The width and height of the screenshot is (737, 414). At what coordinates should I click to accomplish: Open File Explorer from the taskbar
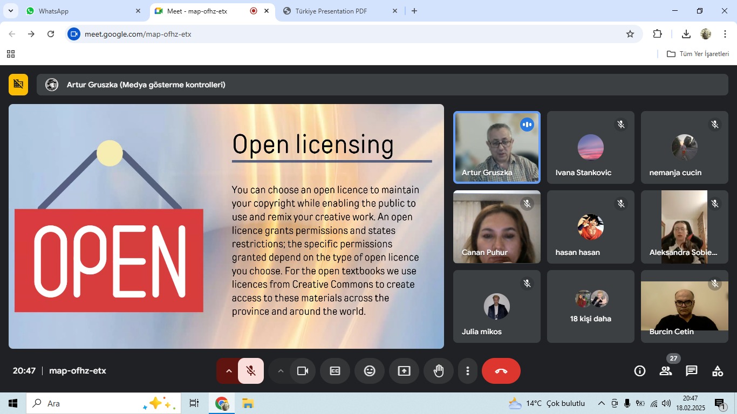point(248,403)
